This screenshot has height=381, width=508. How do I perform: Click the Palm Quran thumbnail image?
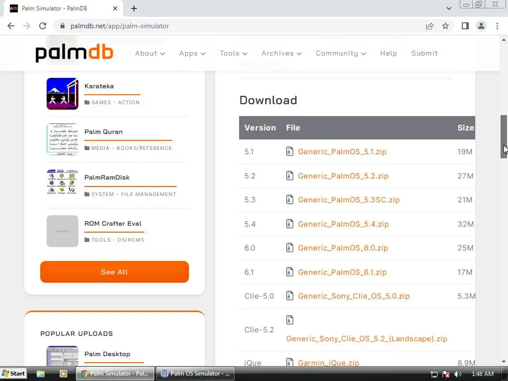(x=63, y=139)
